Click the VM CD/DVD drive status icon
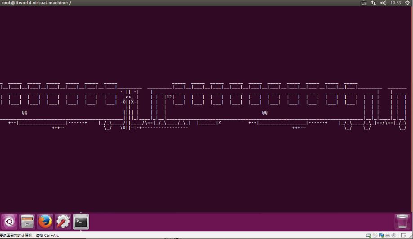Image resolution: width=413 pixels, height=239 pixels. pos(375,235)
